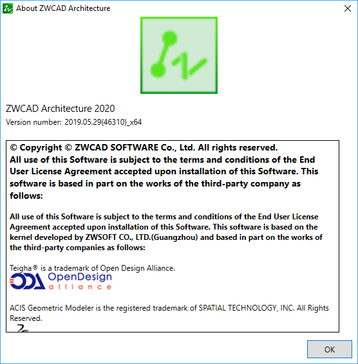Click the first copyright symbol before Copyright

click(14, 147)
